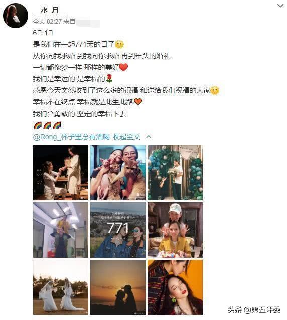
Task: Open the 771 days counter photo
Action: 118,230
